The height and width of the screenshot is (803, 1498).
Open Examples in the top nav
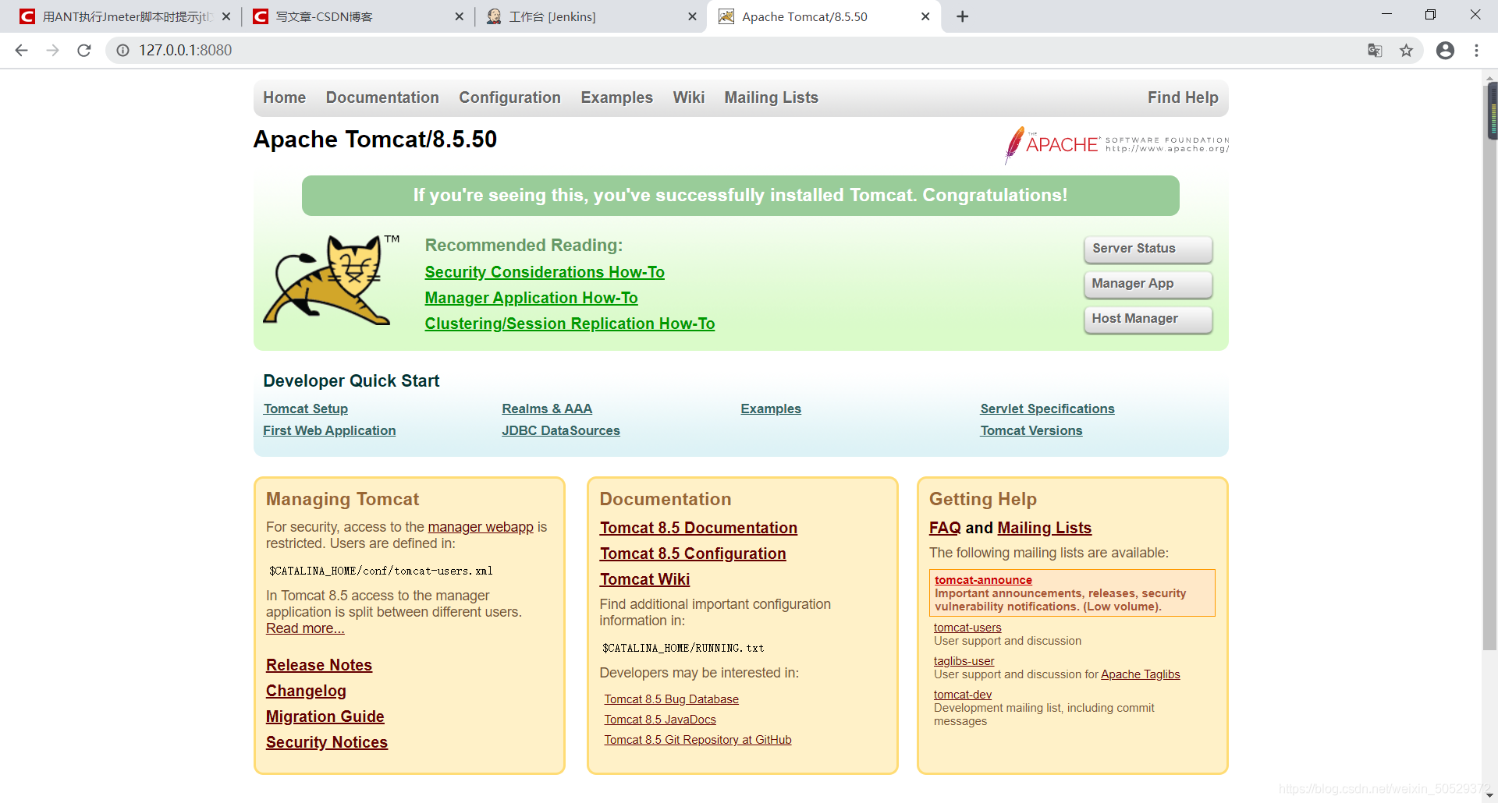tap(616, 97)
